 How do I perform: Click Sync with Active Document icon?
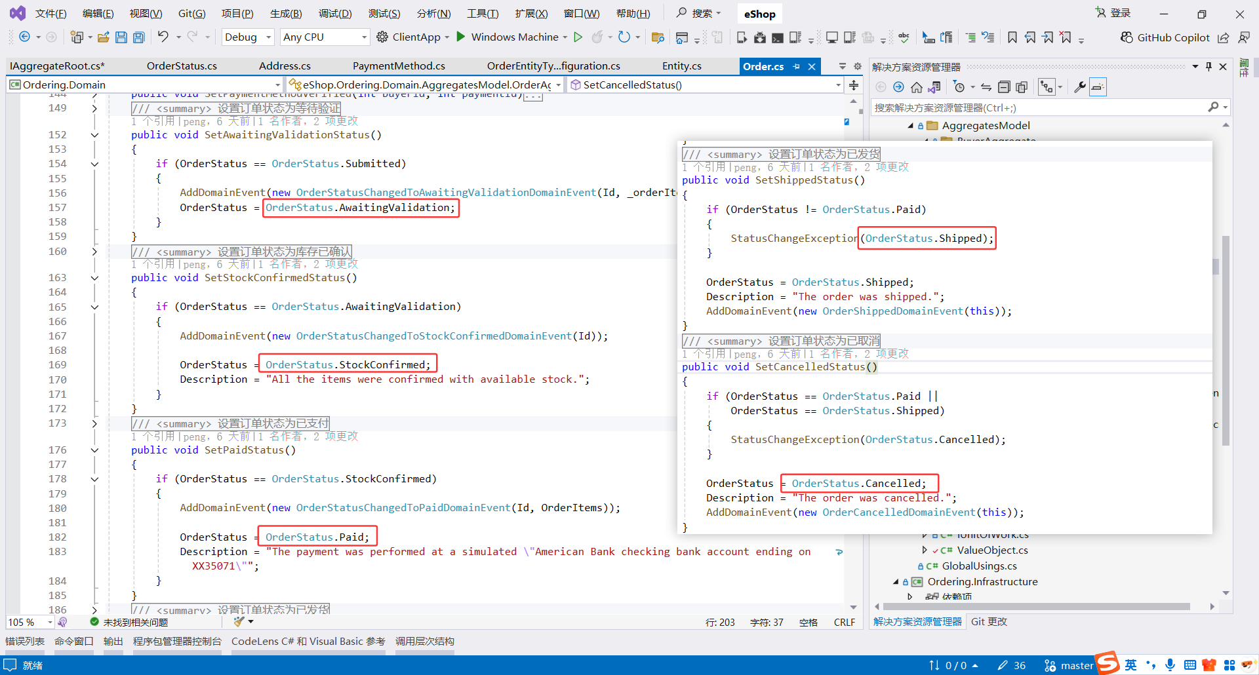click(x=986, y=87)
